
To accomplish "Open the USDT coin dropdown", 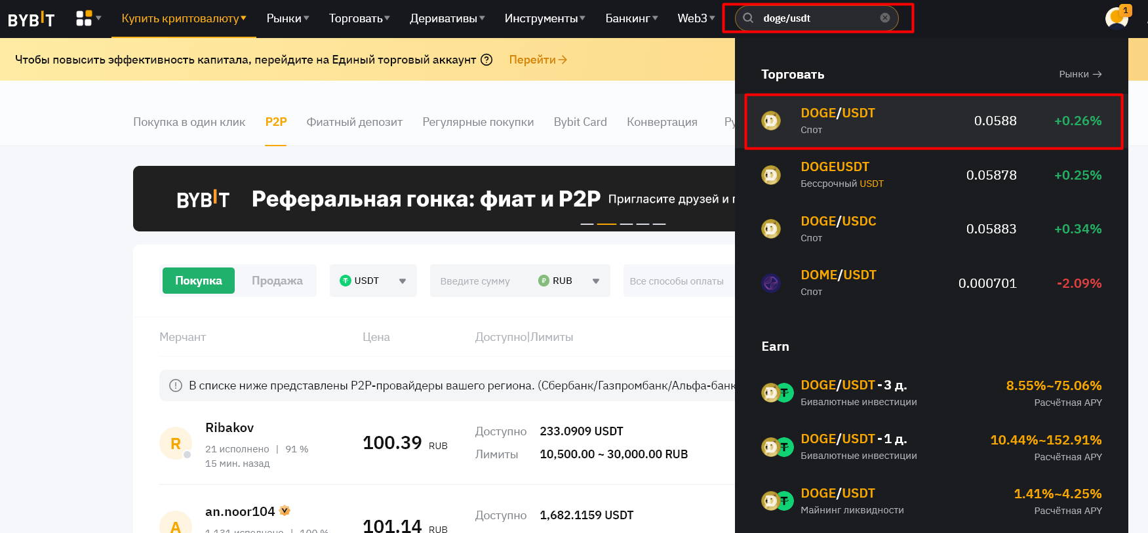I will point(373,281).
